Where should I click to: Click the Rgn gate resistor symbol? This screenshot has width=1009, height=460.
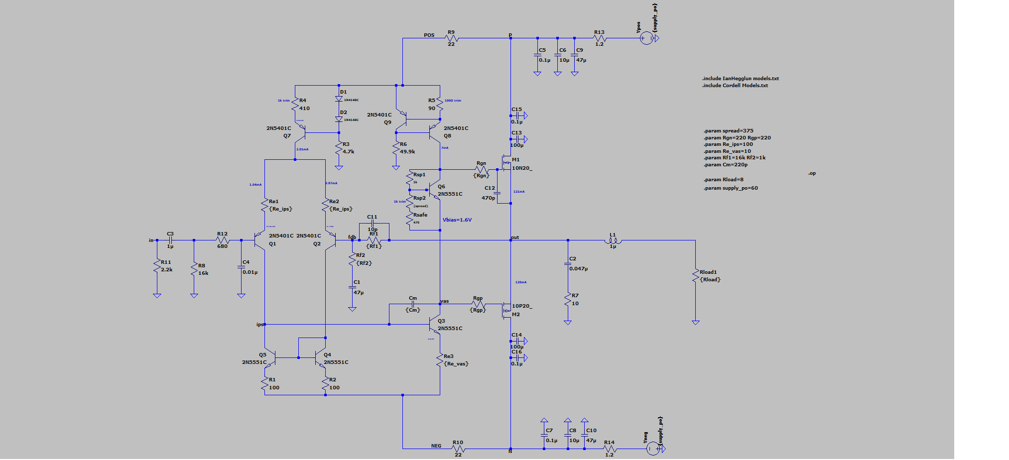pyautogui.click(x=482, y=169)
